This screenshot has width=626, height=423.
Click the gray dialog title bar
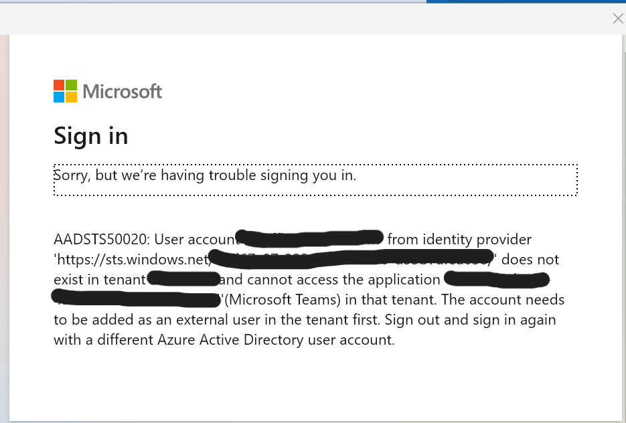pos(301,19)
